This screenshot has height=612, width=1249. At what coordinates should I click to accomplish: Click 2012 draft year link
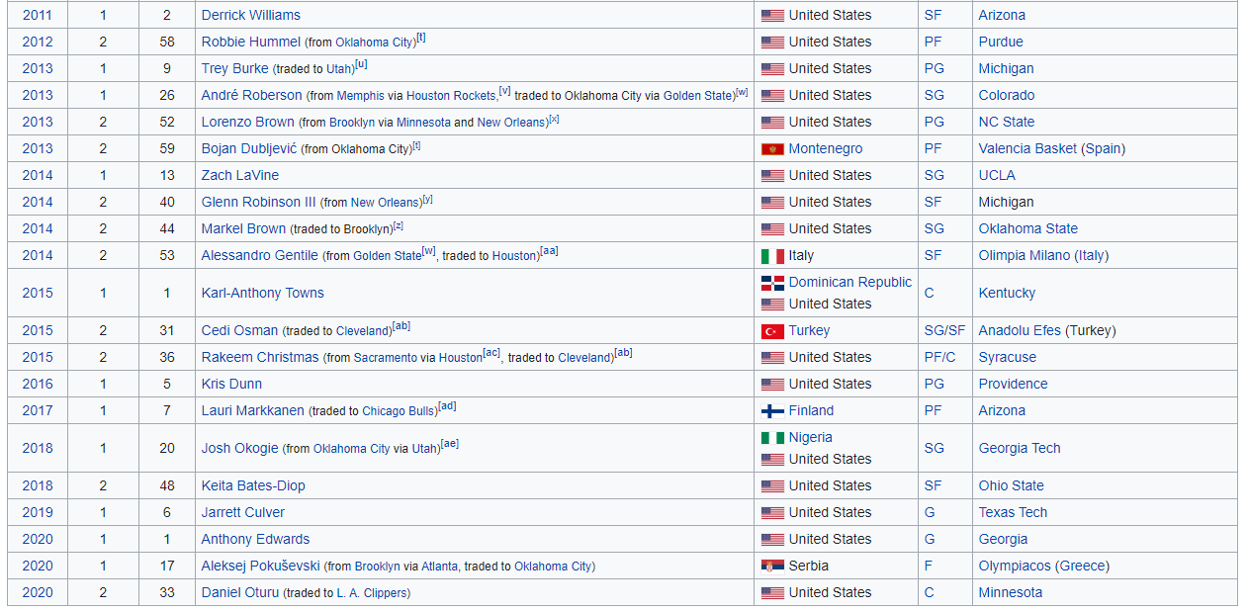click(38, 42)
